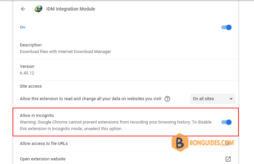Viewport: 254px width, 164px height.
Task: Click the Allow access to file URLs label
Action: (44, 144)
